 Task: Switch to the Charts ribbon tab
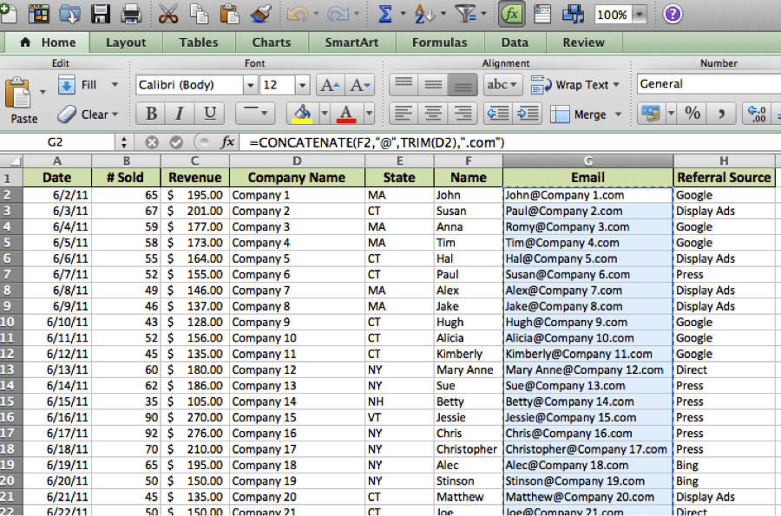tap(271, 42)
